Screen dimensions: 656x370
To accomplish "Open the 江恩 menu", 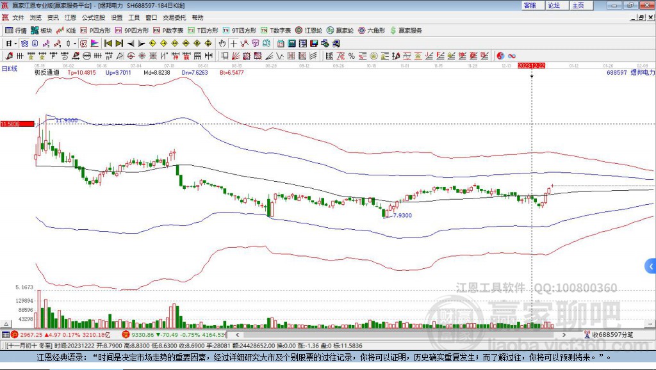I will pyautogui.click(x=70, y=17).
